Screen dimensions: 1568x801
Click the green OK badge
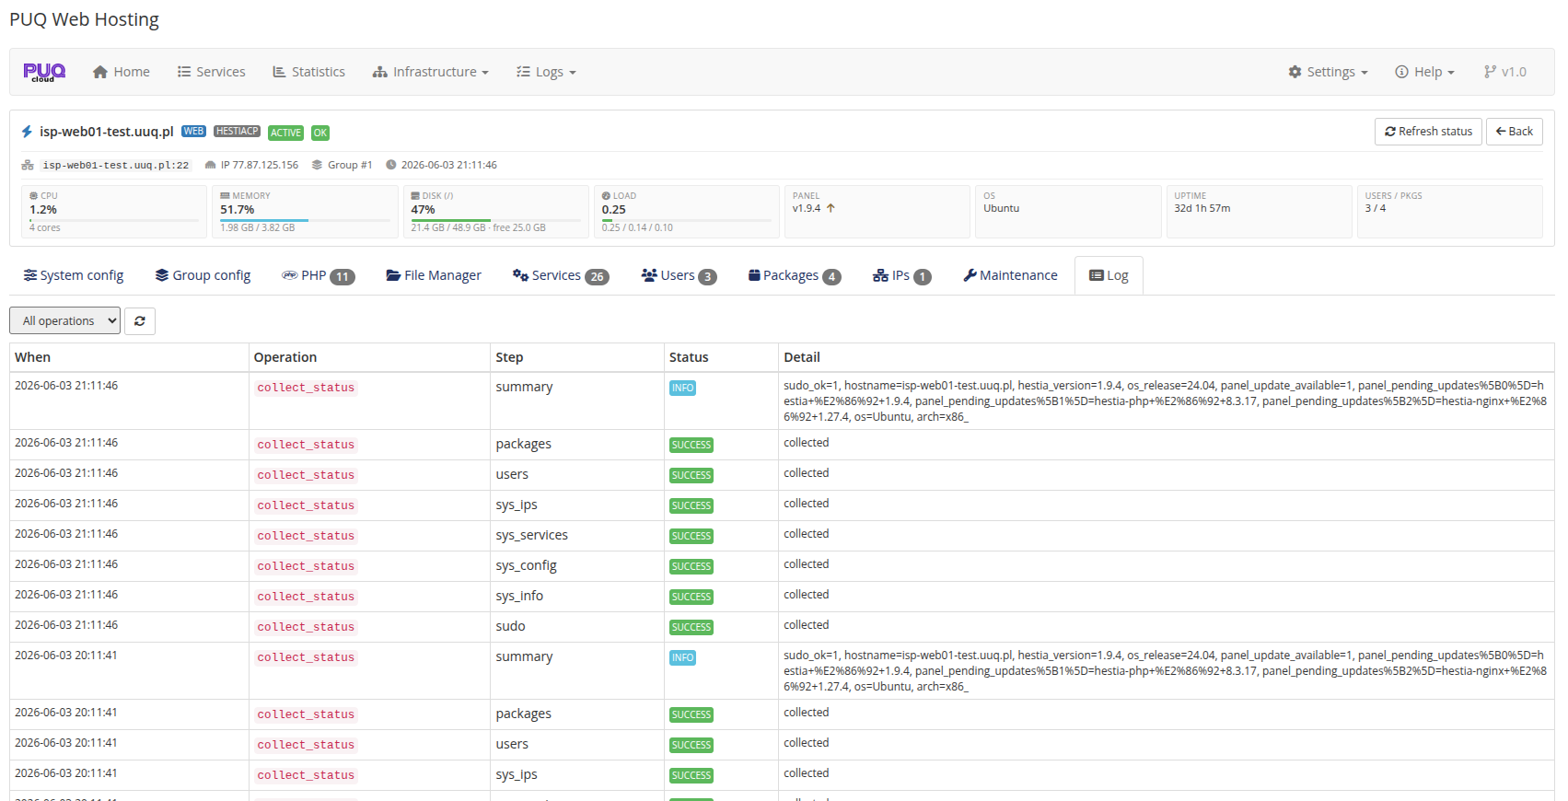pyautogui.click(x=320, y=133)
